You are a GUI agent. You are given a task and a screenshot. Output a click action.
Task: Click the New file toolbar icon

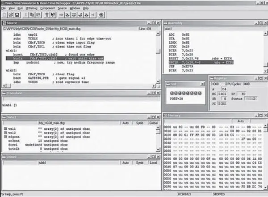(4, 14)
